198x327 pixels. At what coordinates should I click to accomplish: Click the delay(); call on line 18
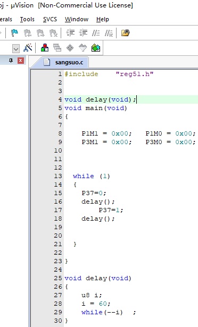pyautogui.click(x=98, y=219)
